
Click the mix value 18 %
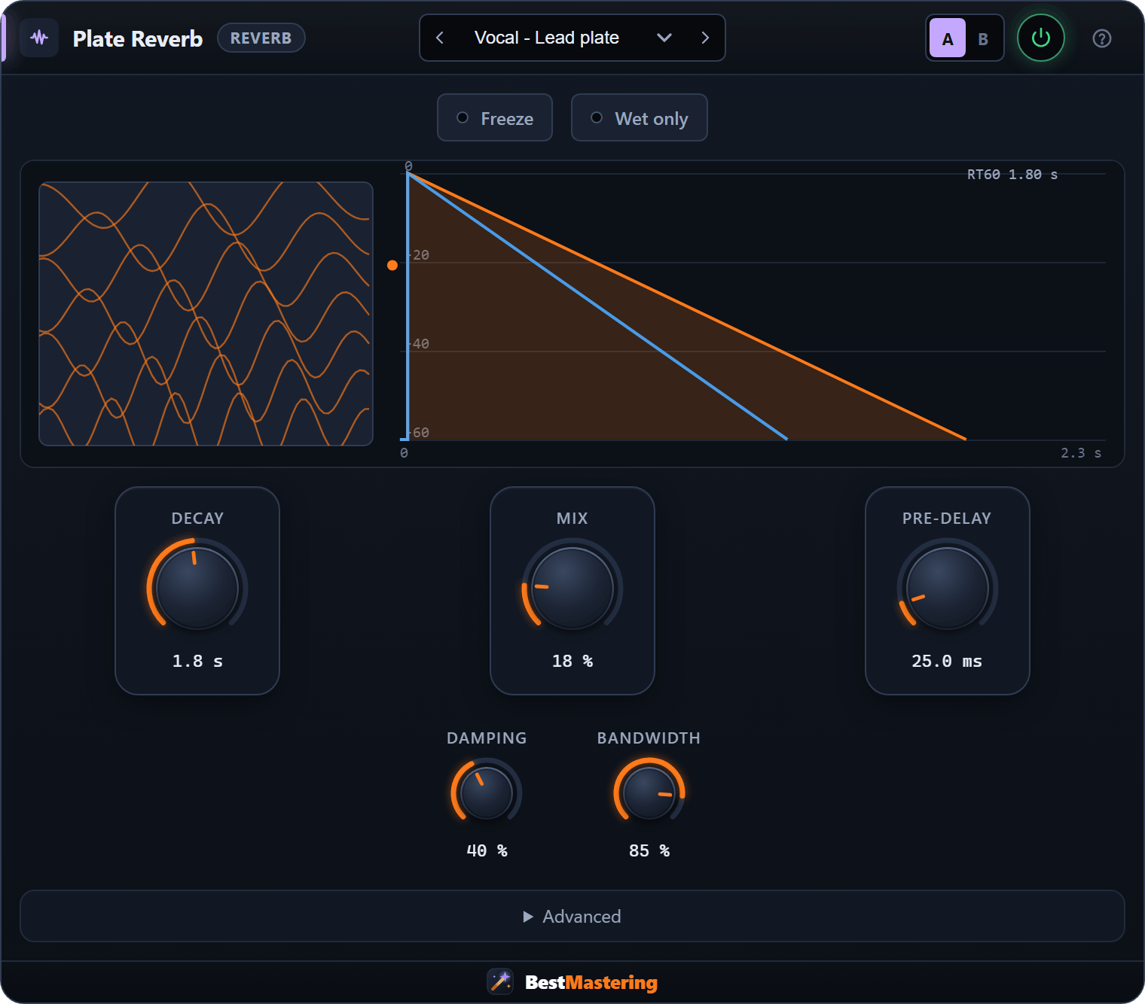572,661
